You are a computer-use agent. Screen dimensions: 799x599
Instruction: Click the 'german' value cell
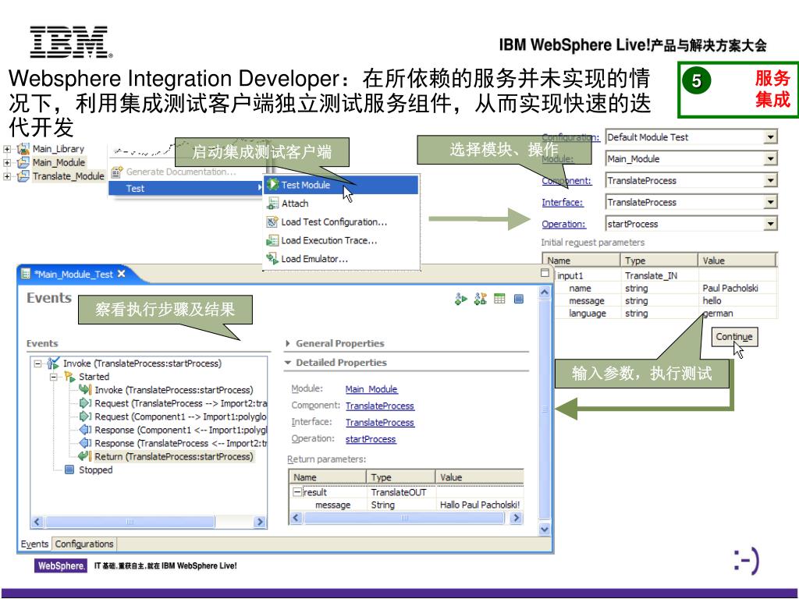738,314
